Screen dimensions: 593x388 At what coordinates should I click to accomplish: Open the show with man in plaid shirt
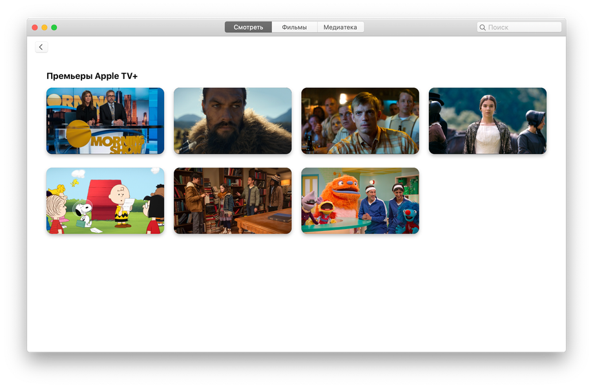(x=360, y=121)
